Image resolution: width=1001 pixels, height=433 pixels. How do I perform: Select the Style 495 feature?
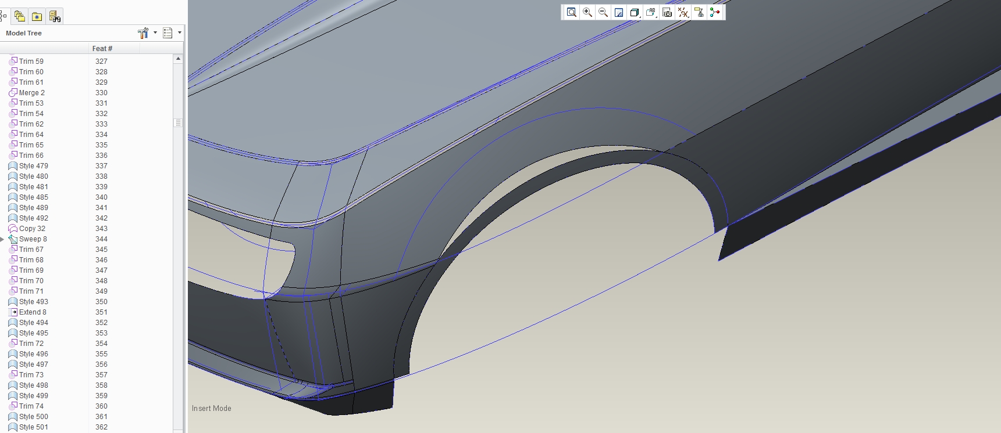point(33,333)
